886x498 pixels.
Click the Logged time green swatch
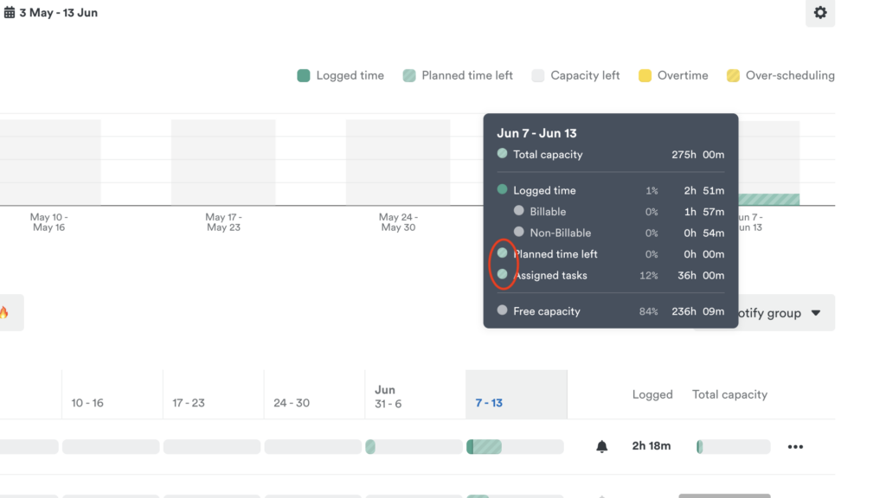click(304, 76)
